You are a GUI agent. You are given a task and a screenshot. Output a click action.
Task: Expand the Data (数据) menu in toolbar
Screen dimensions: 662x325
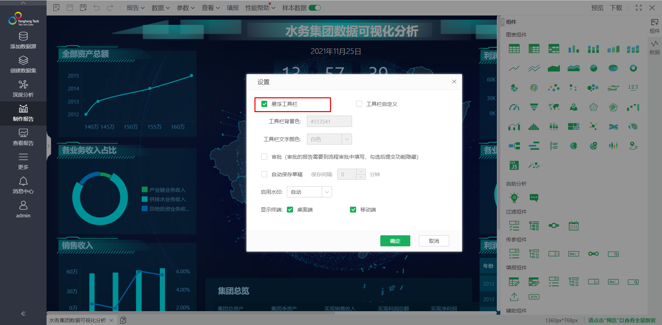(x=161, y=8)
